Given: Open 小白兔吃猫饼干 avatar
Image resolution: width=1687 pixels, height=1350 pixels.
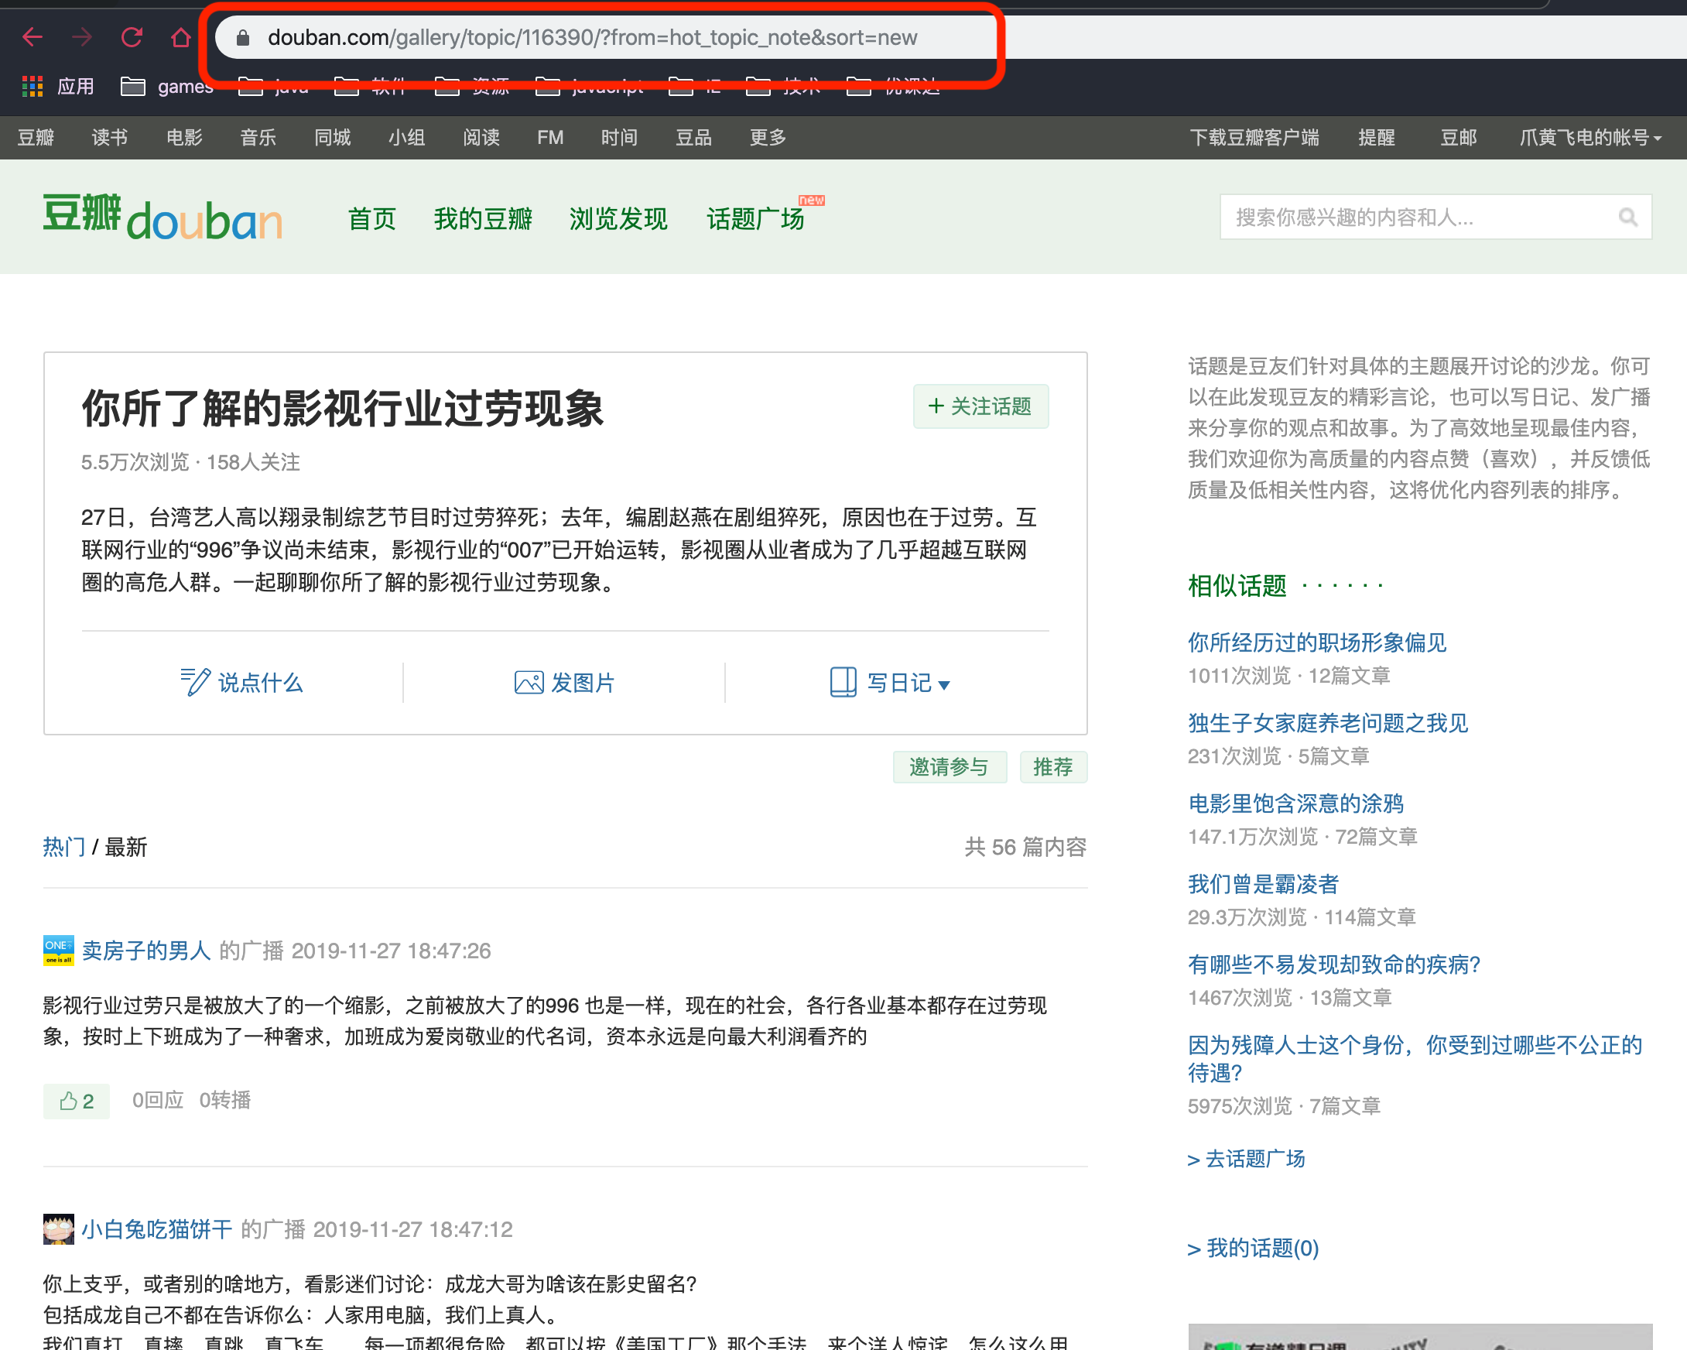Looking at the screenshot, I should [x=59, y=1228].
